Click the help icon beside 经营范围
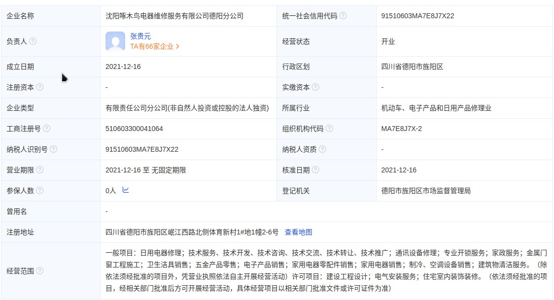The height and width of the screenshot is (300, 554). point(40,270)
